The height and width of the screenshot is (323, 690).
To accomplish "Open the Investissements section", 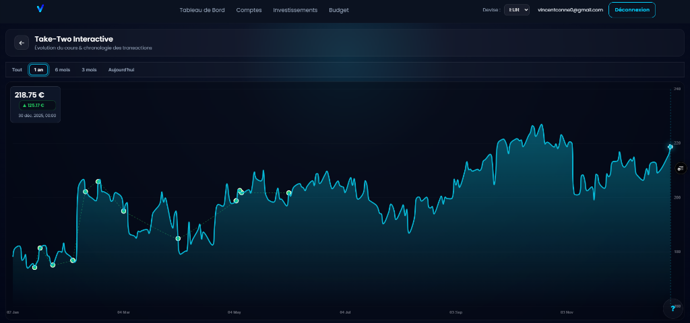I will click(295, 10).
